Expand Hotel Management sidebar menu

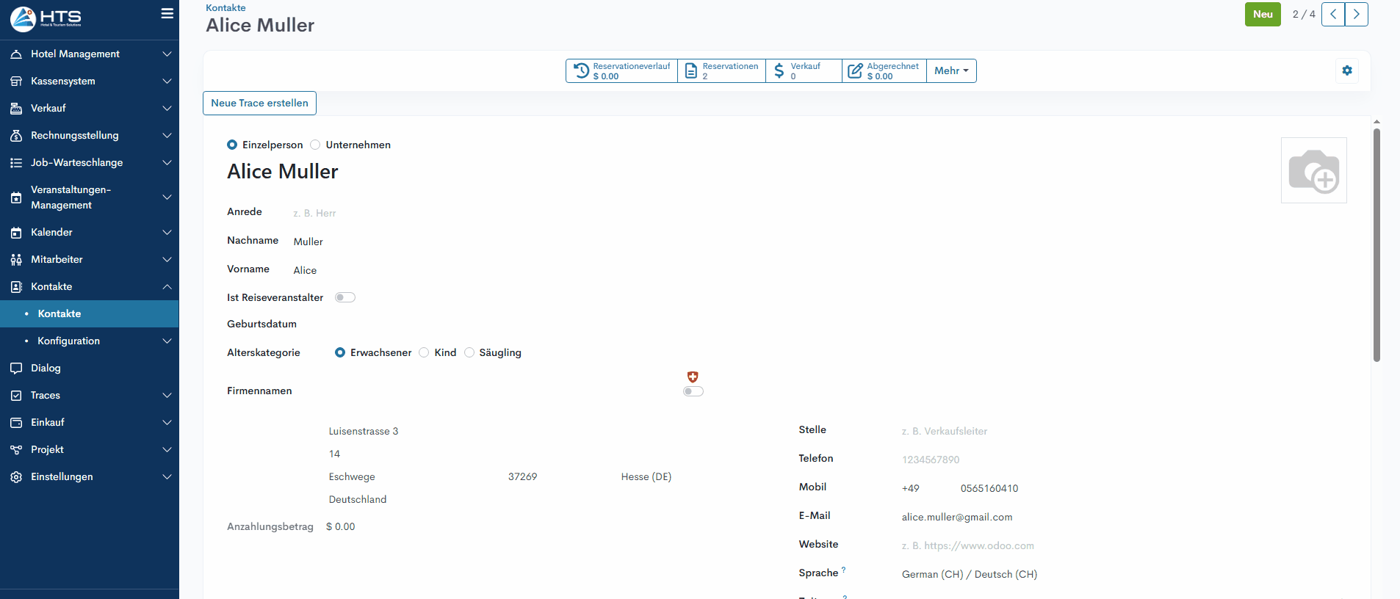coord(89,54)
